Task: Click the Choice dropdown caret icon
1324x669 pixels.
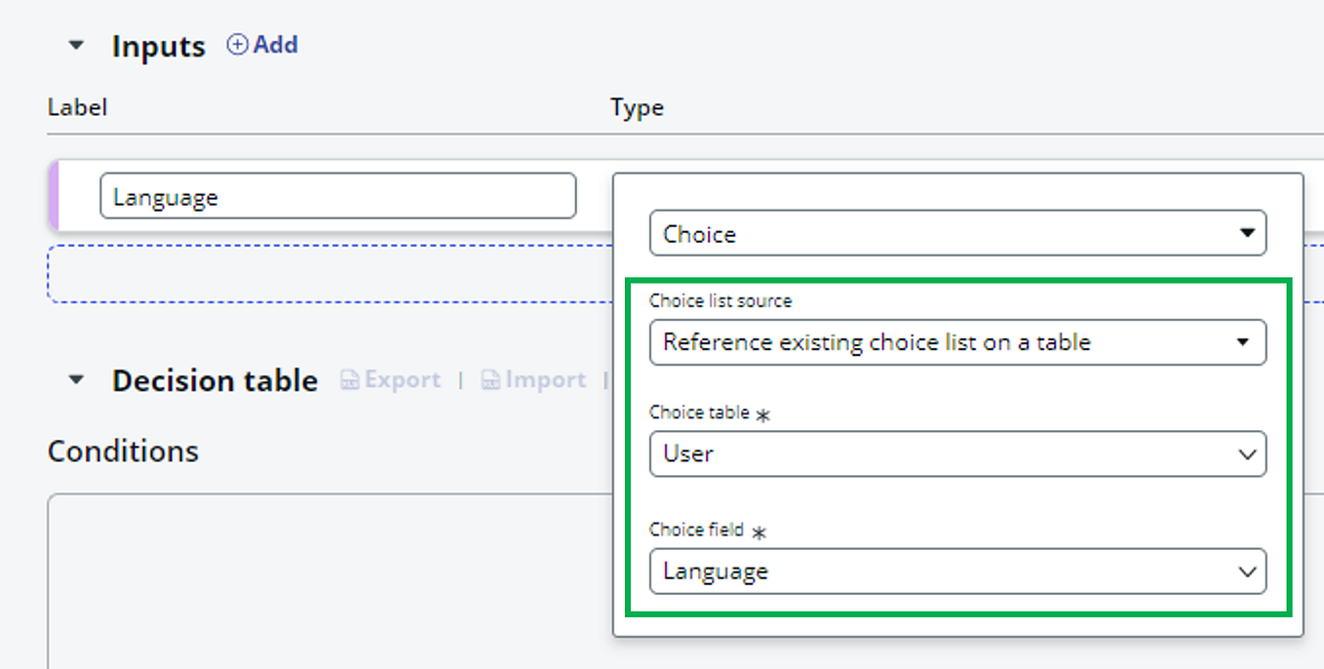Action: (x=1247, y=233)
